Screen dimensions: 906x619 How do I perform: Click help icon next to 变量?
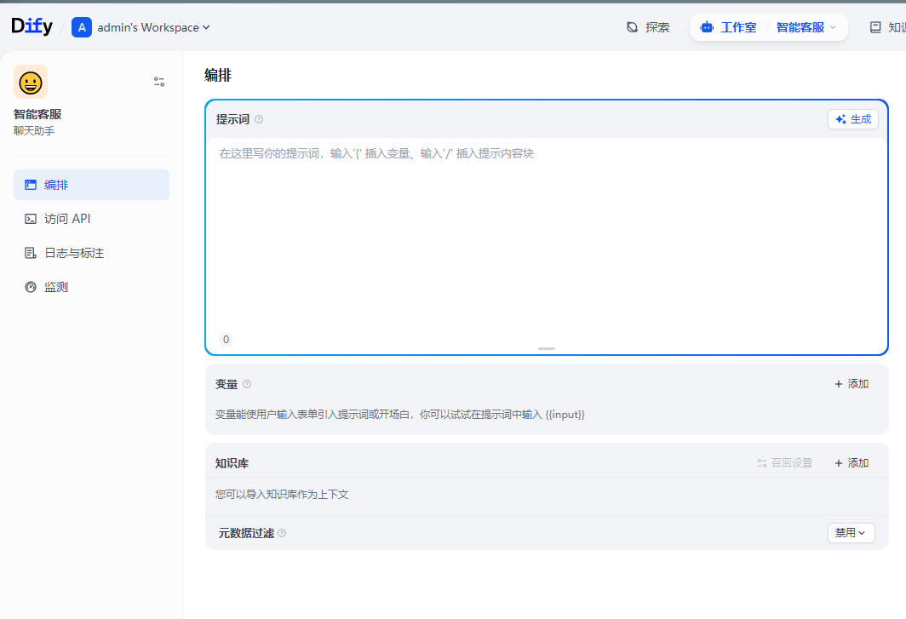[x=247, y=385]
